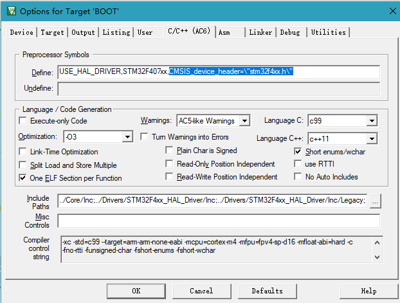400x303 pixels.
Task: Expand the Warnings dropdown list
Action: tap(244, 121)
